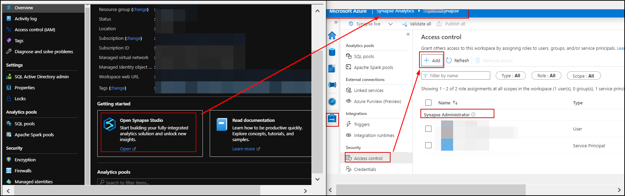Open the Role : All filter
The image size is (625, 196).
546,76
